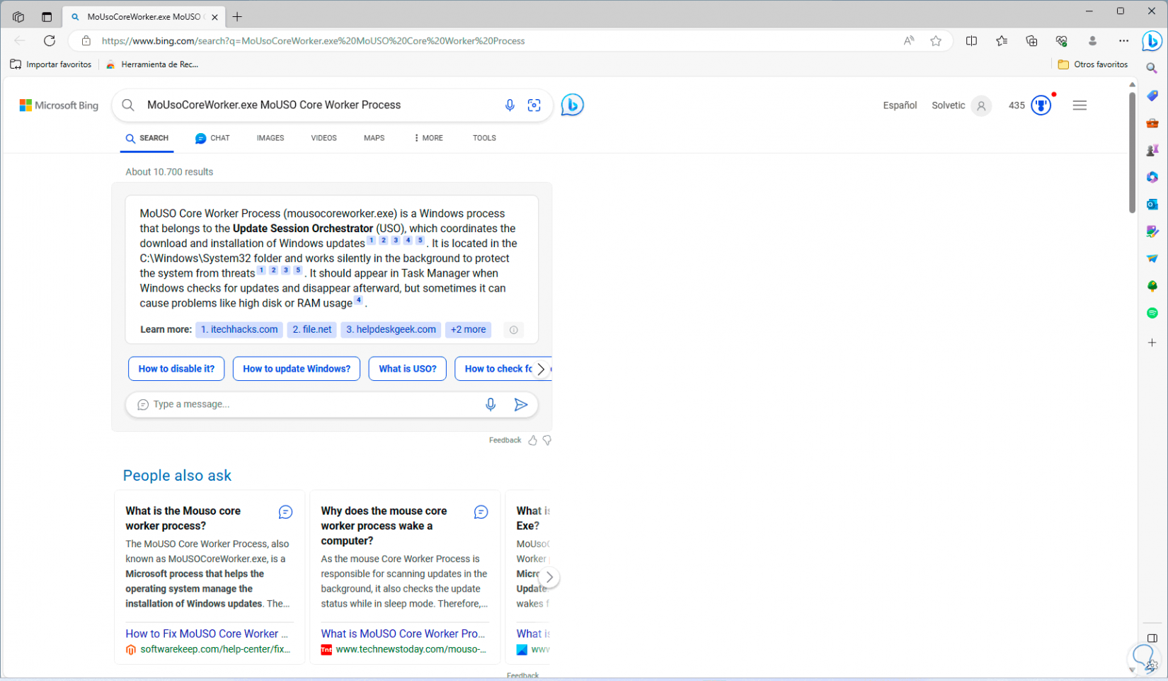This screenshot has width=1168, height=681.
Task: Switch to the MAPS tab
Action: tap(374, 138)
